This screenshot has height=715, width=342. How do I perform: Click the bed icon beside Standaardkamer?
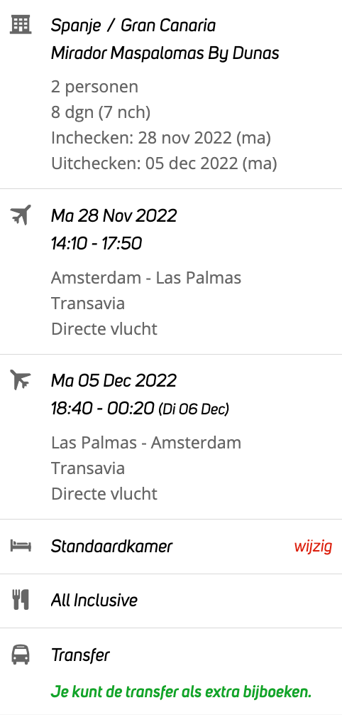(x=21, y=546)
